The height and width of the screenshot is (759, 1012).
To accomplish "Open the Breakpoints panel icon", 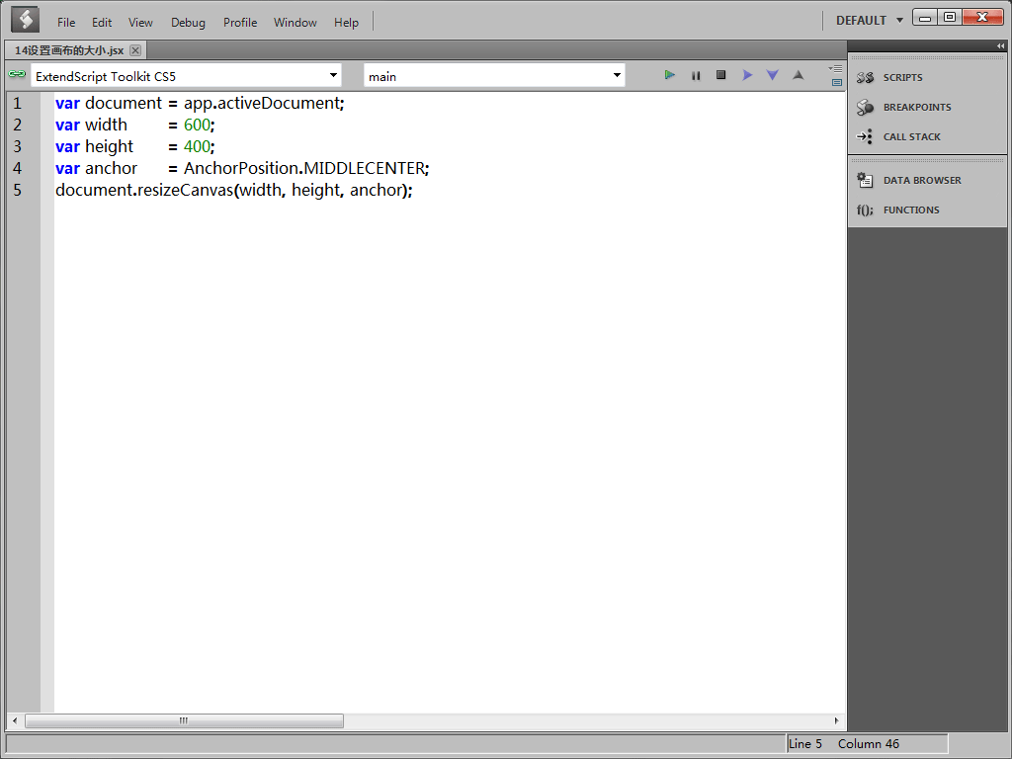I will point(865,107).
